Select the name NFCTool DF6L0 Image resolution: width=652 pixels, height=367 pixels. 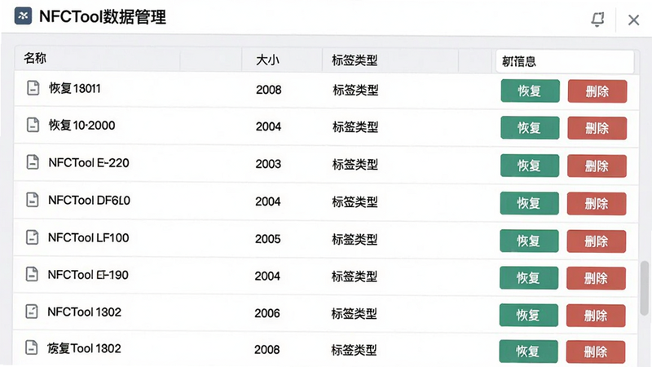90,200
